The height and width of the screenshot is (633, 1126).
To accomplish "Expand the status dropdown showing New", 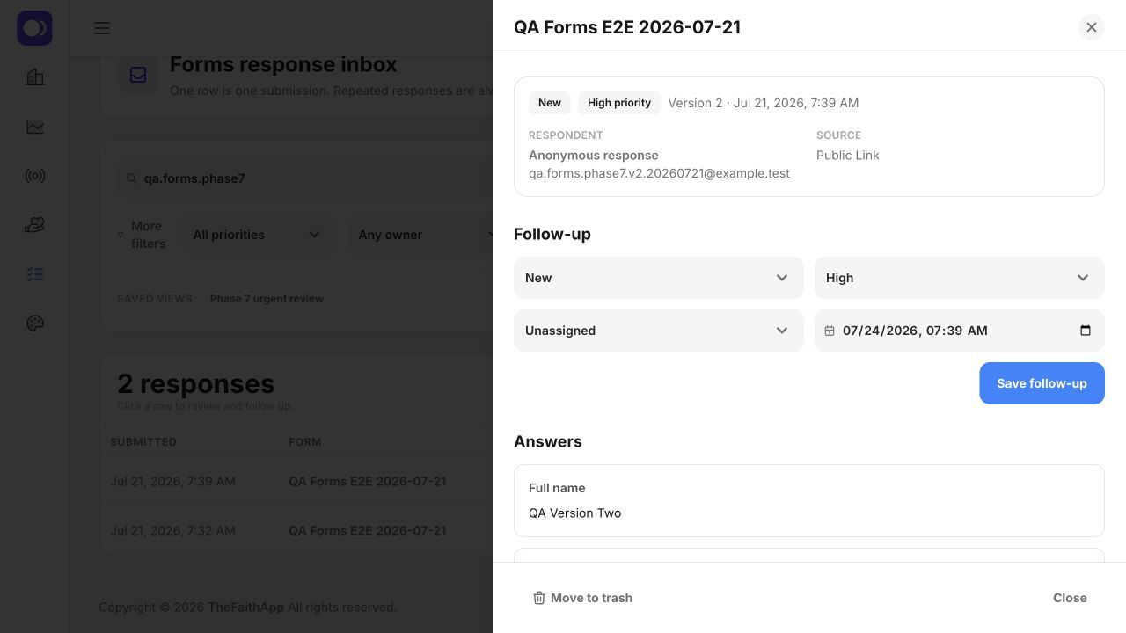I will 659,278.
